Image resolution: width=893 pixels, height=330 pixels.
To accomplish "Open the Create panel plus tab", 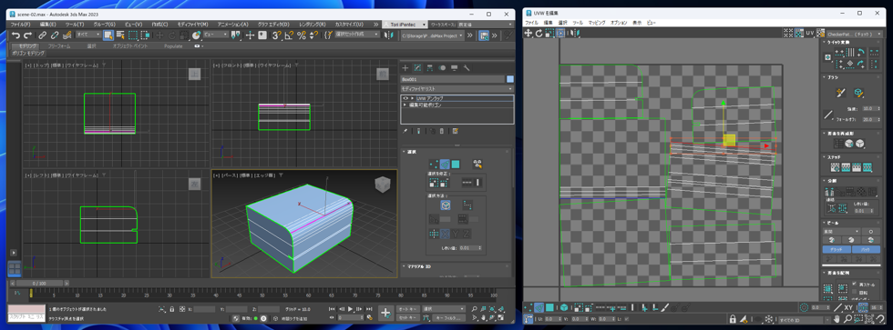I will (405, 67).
